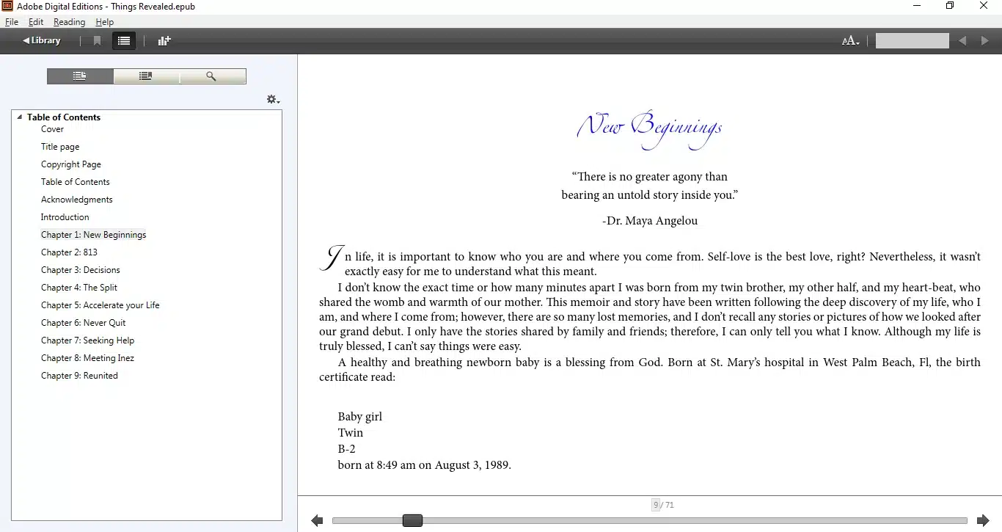This screenshot has height=532, width=1002.
Task: Select Chapter 4: The Split
Action: [x=79, y=288]
